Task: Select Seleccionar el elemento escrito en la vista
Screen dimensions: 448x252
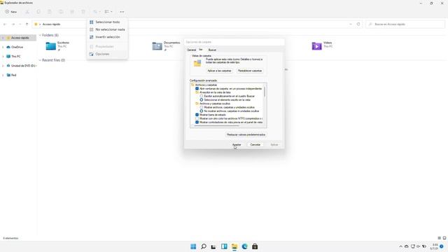Action: [x=202, y=99]
